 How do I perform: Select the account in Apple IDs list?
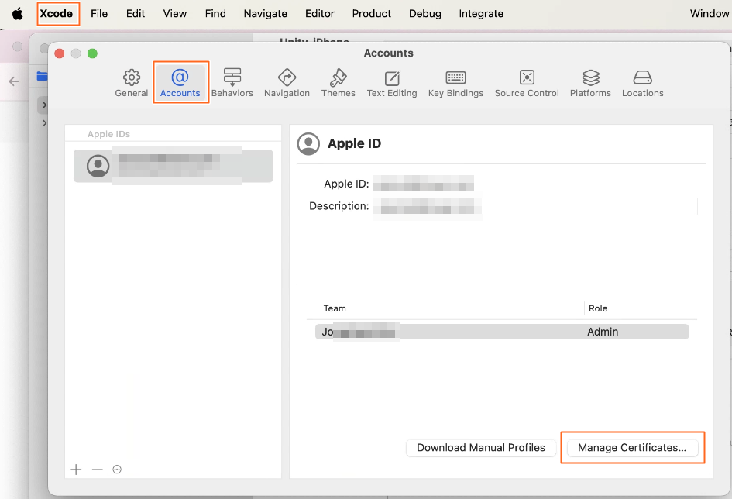tap(174, 166)
